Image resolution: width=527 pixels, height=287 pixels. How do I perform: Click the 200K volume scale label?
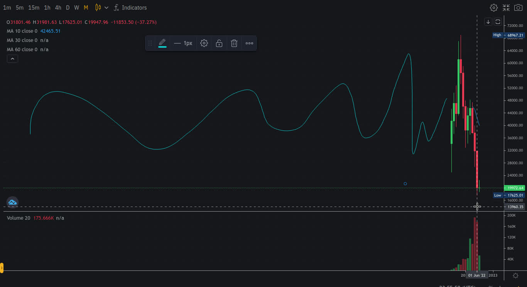(511, 215)
